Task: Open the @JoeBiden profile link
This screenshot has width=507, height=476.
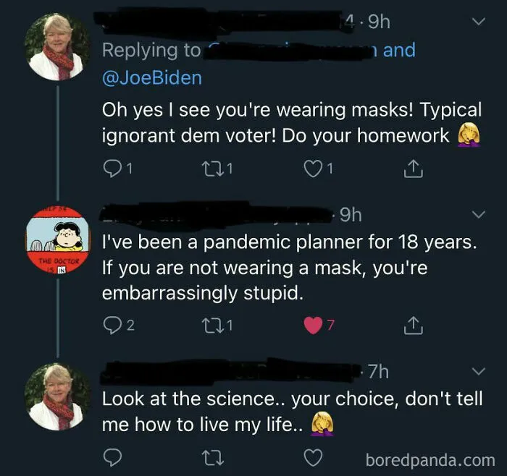Action: pyautogui.click(x=152, y=78)
